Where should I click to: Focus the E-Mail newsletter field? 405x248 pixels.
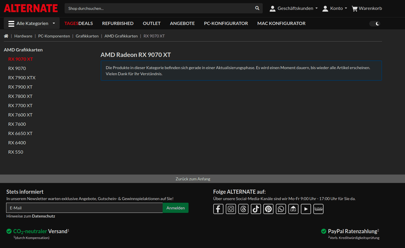point(84,208)
